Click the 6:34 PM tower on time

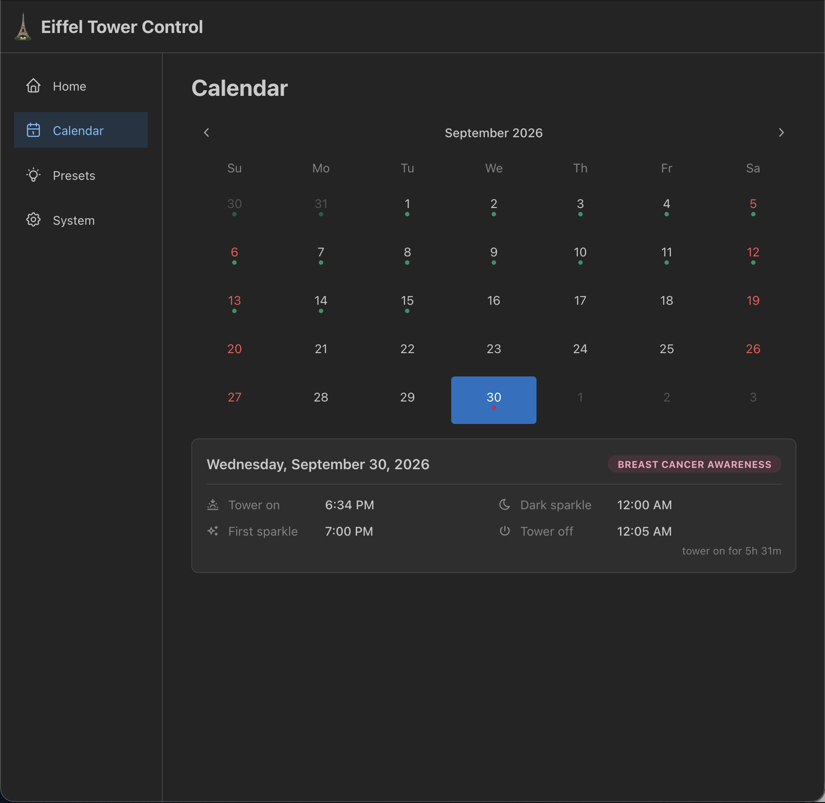pyautogui.click(x=350, y=505)
